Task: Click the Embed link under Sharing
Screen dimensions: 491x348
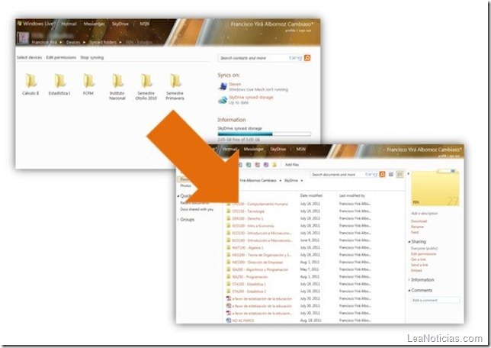Action: [x=416, y=270]
